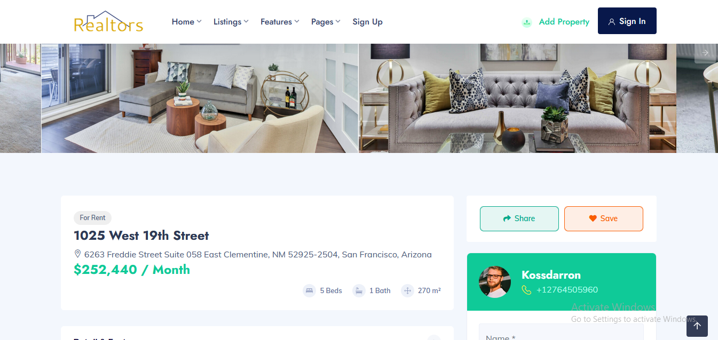Click the Add Property upload icon
The image size is (718, 340).
(527, 22)
